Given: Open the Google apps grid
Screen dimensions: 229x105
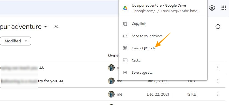Looking at the screenshot, I should click(224, 8).
